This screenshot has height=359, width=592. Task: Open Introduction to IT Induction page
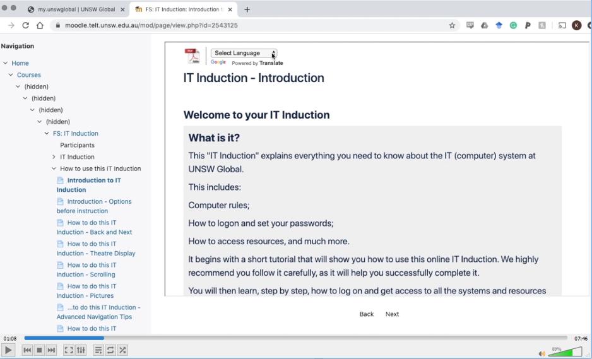(x=89, y=185)
